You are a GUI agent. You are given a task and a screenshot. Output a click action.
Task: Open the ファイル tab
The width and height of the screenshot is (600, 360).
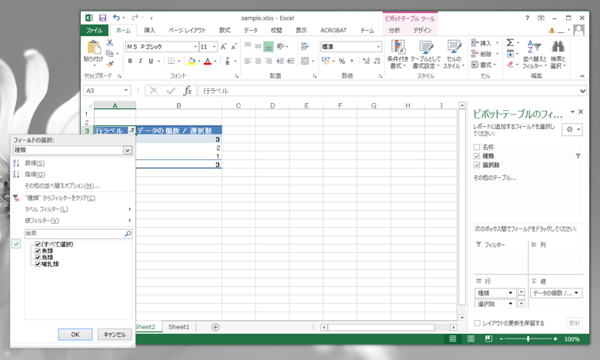coord(94,30)
